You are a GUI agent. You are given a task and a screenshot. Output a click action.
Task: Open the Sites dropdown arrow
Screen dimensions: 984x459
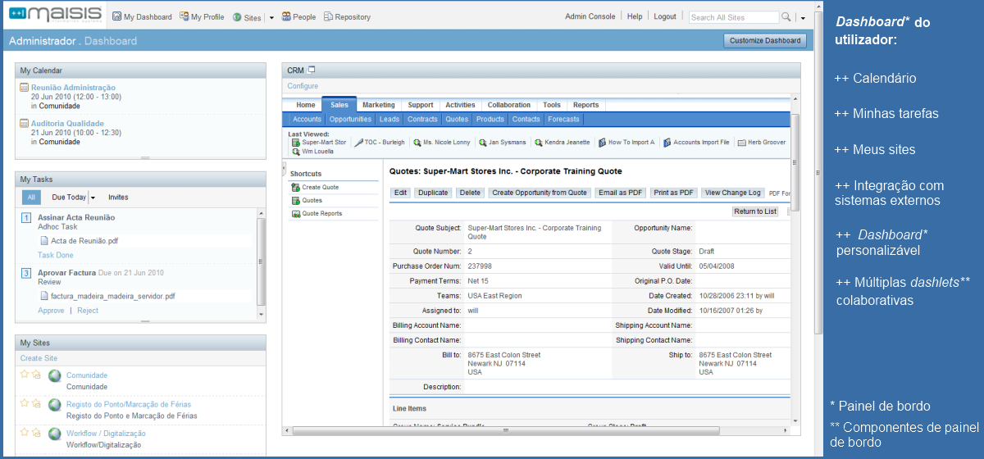click(271, 17)
